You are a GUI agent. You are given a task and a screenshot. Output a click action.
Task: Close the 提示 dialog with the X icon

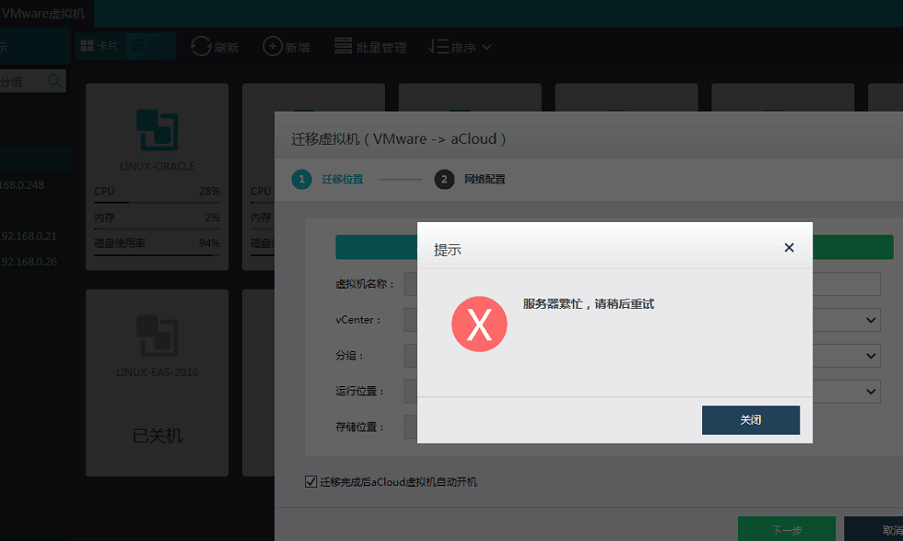789,248
